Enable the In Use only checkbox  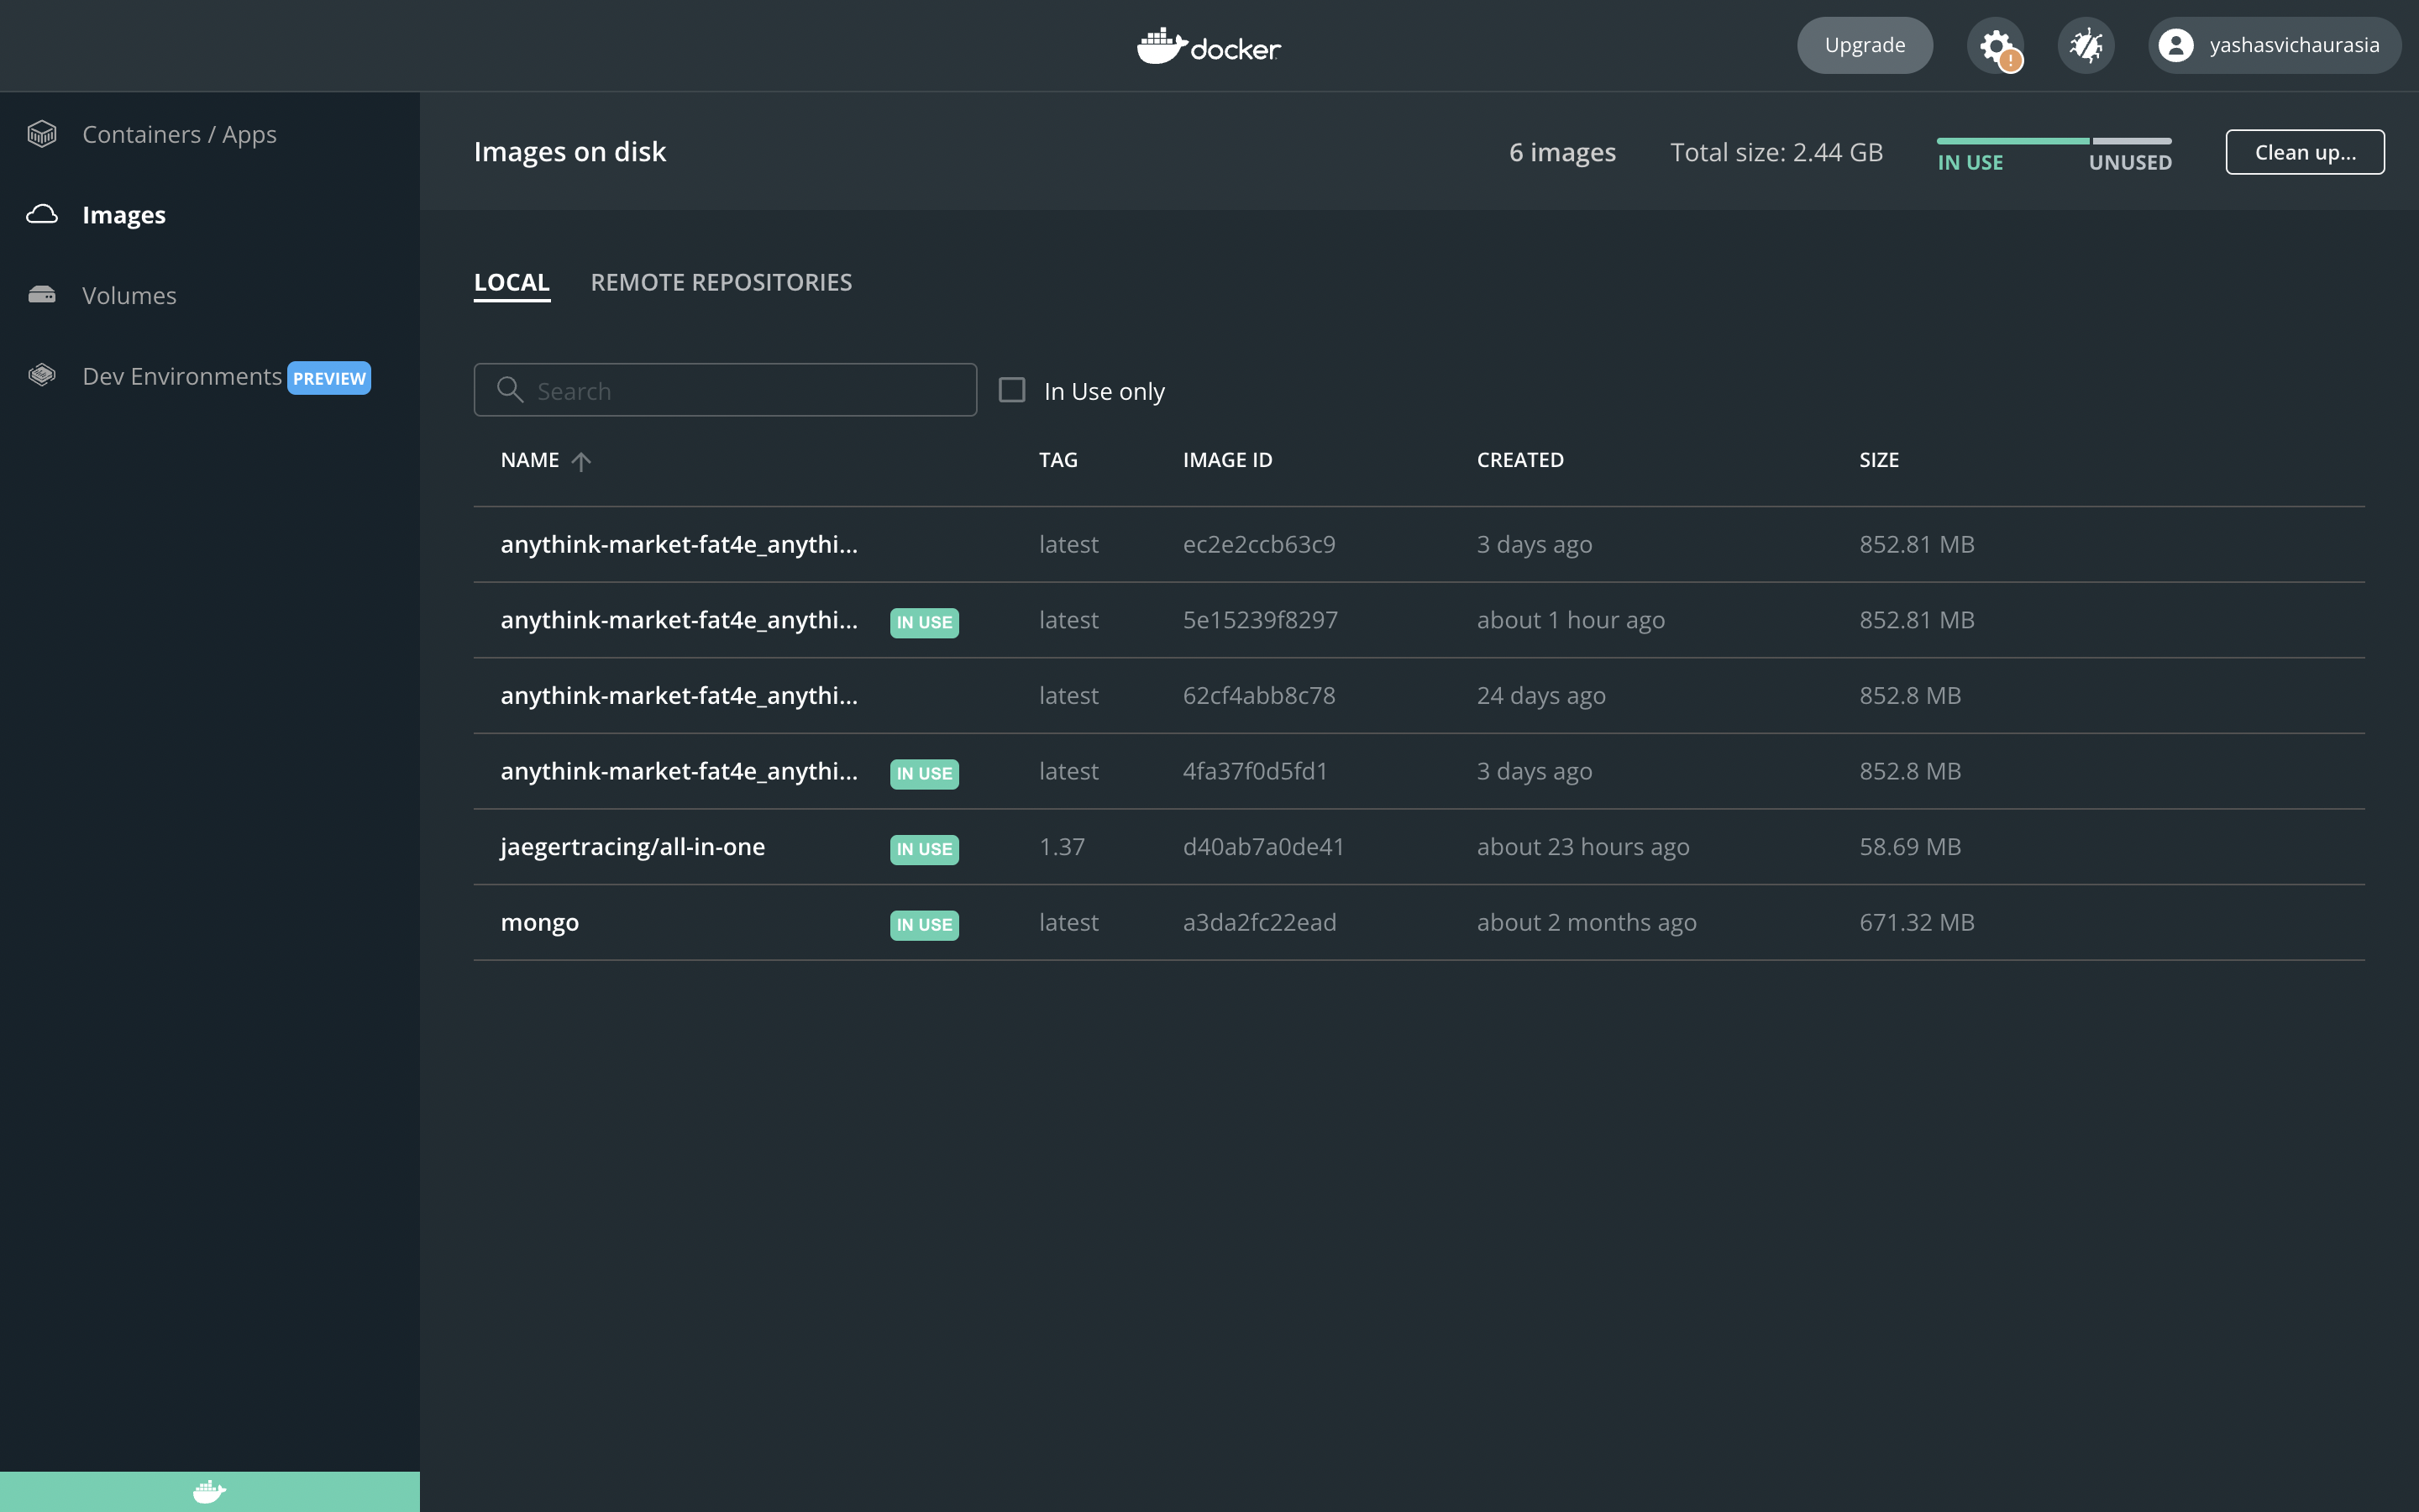1011,390
